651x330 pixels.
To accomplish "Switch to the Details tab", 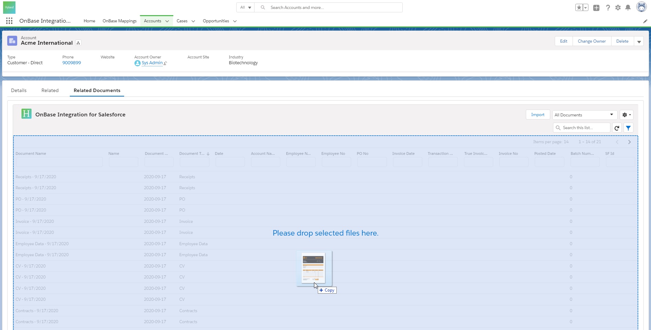I will 19,90.
